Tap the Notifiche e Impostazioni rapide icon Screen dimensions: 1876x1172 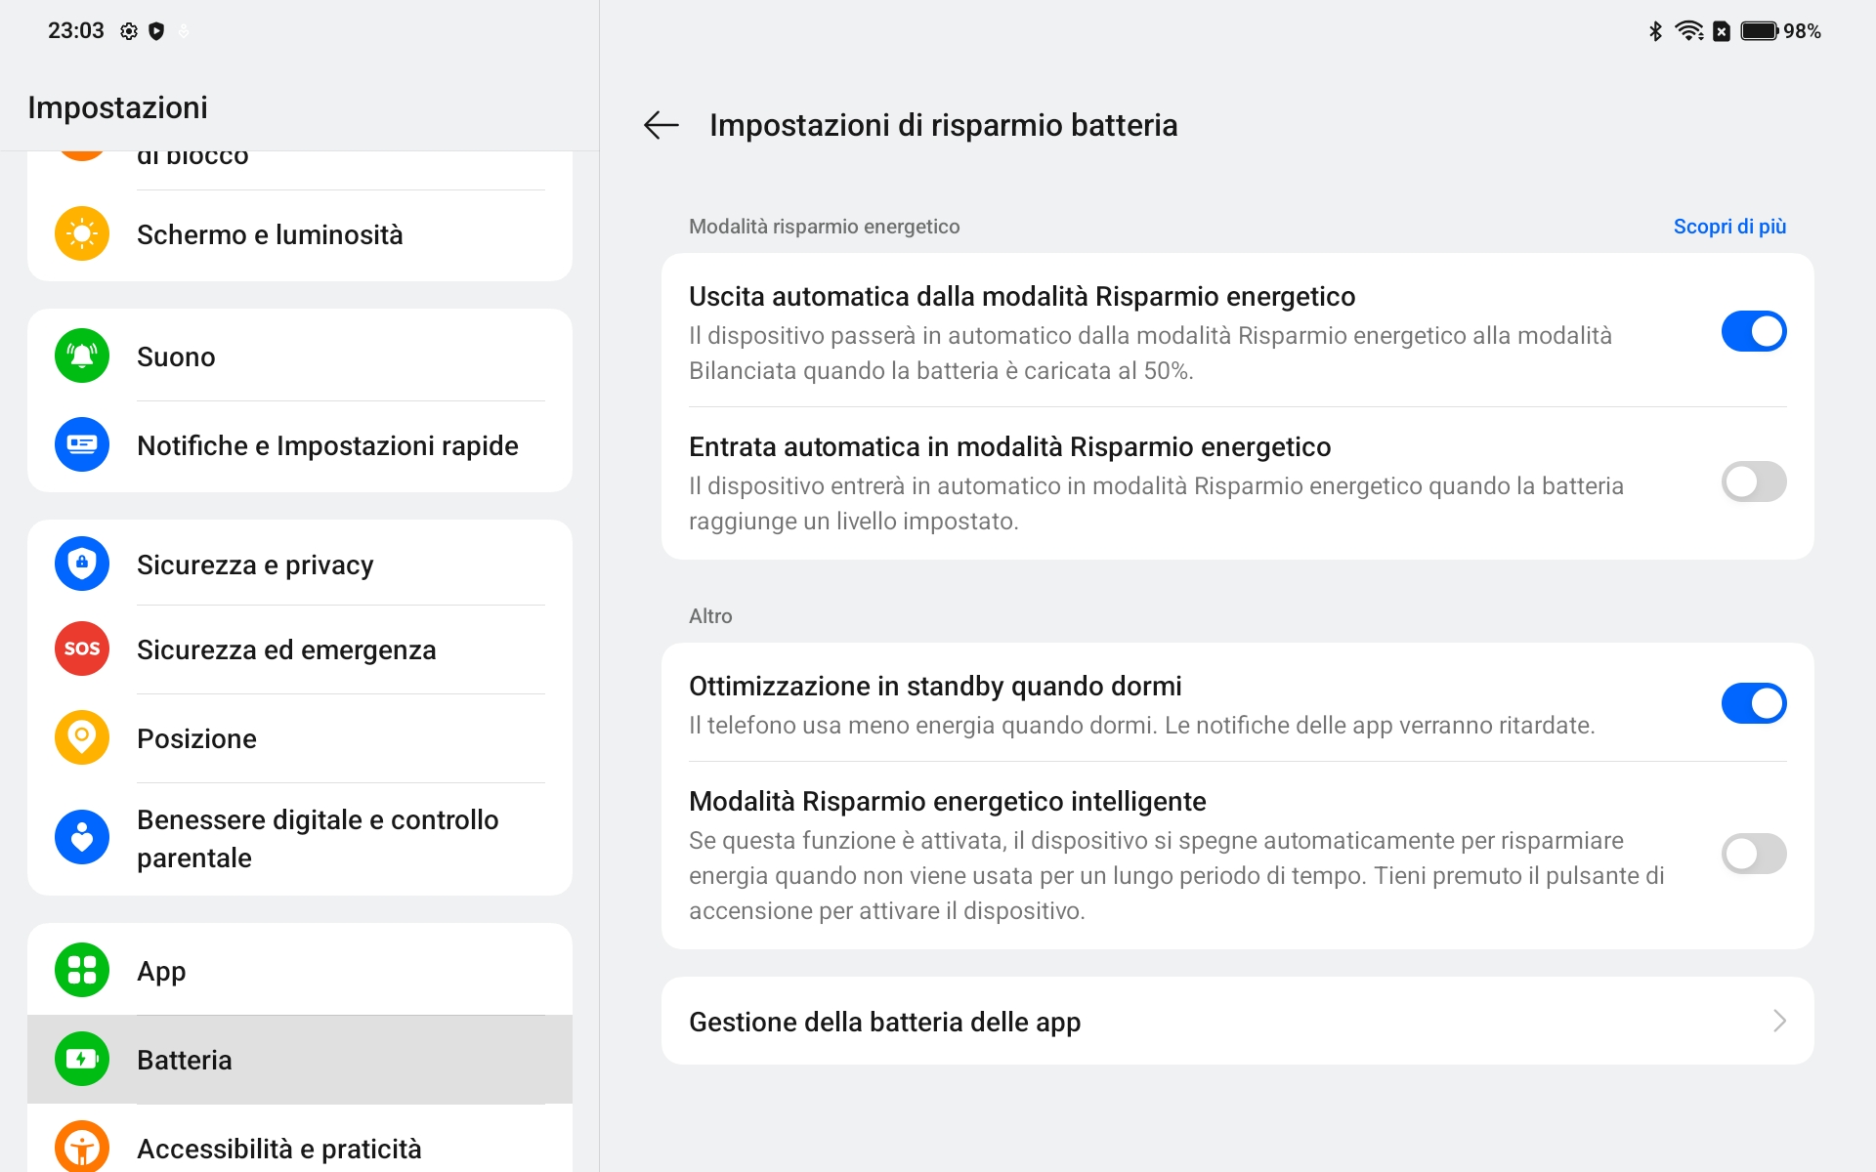click(82, 445)
